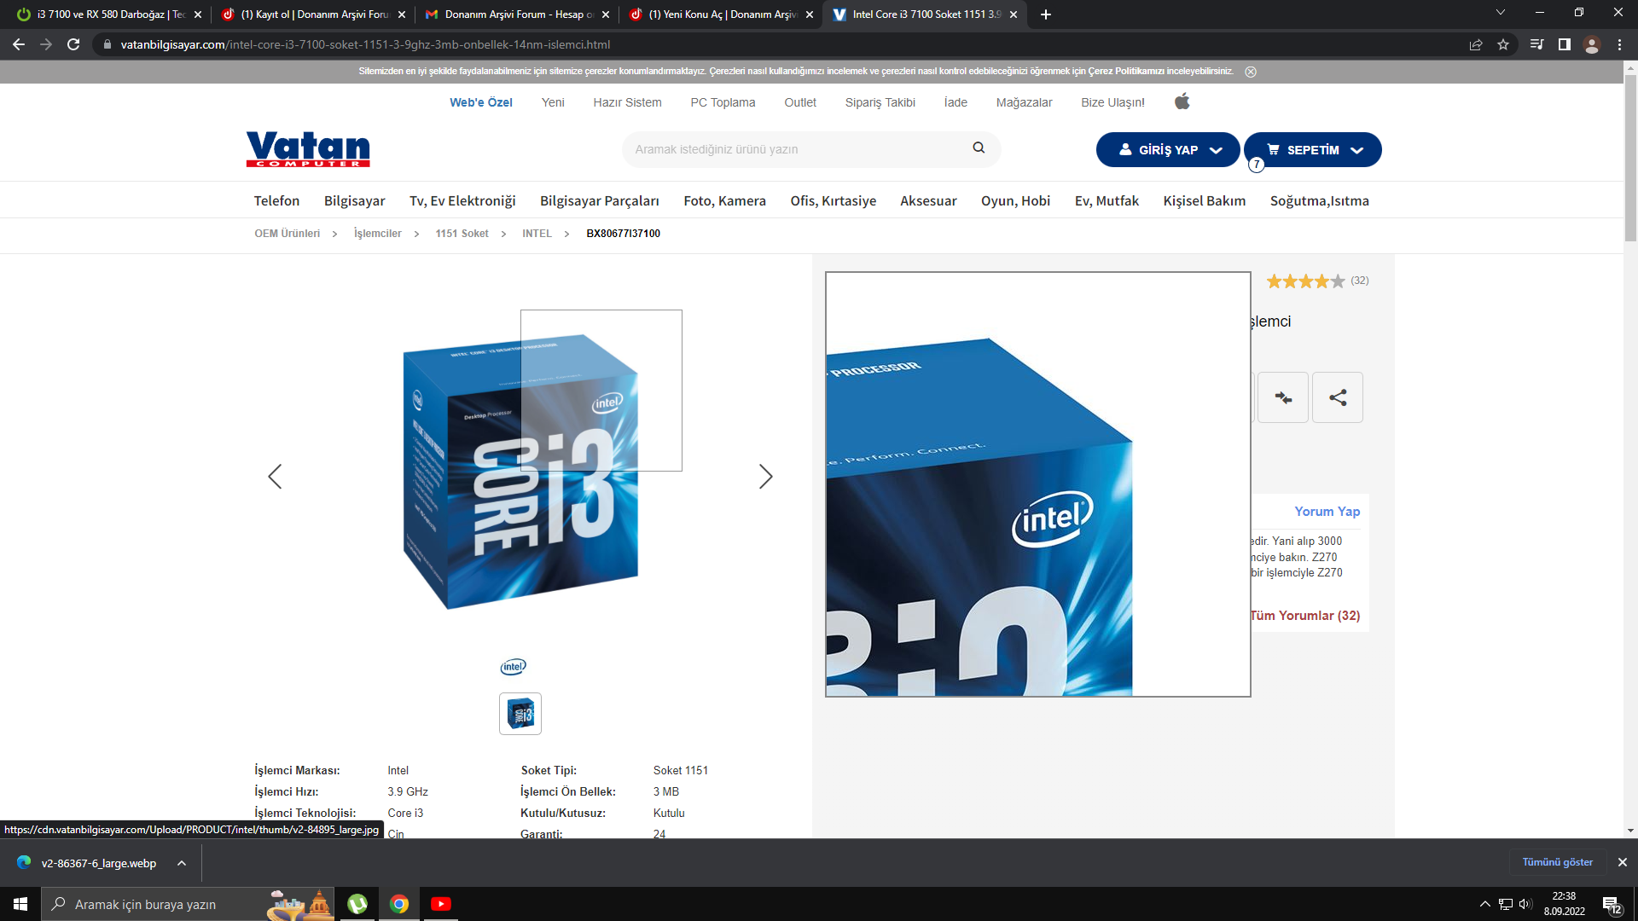The width and height of the screenshot is (1638, 921).
Task: Bookmark this page with the star icon
Action: (1503, 44)
